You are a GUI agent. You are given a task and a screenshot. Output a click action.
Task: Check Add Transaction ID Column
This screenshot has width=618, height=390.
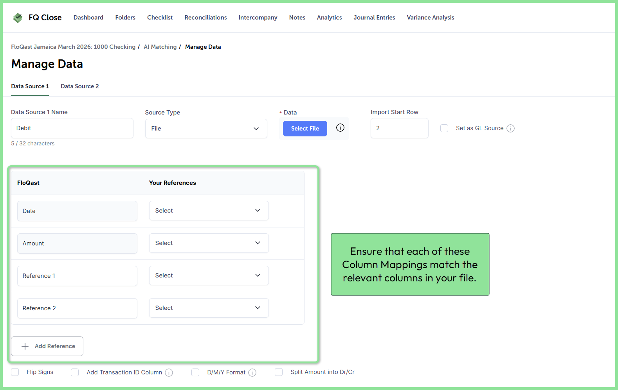pyautogui.click(x=75, y=372)
